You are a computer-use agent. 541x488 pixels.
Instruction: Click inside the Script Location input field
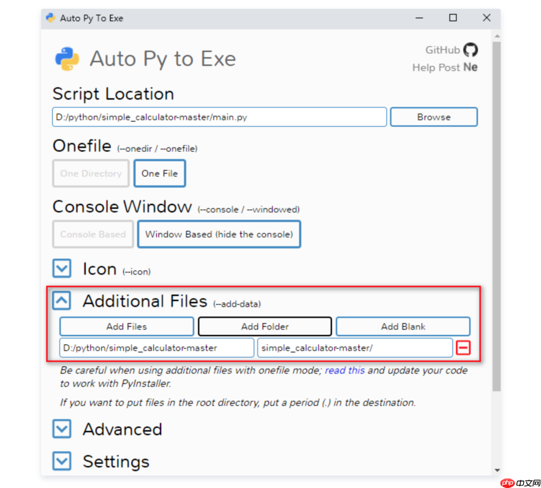click(219, 117)
